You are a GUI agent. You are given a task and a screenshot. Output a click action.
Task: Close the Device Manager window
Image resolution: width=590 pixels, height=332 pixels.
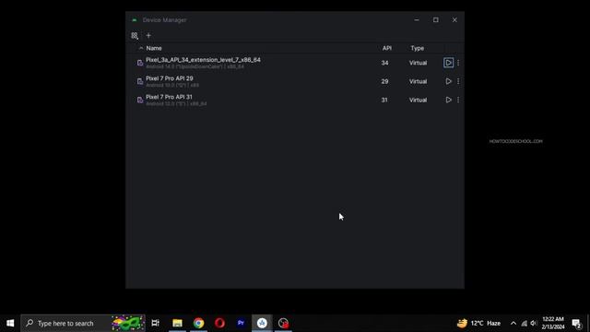(454, 20)
